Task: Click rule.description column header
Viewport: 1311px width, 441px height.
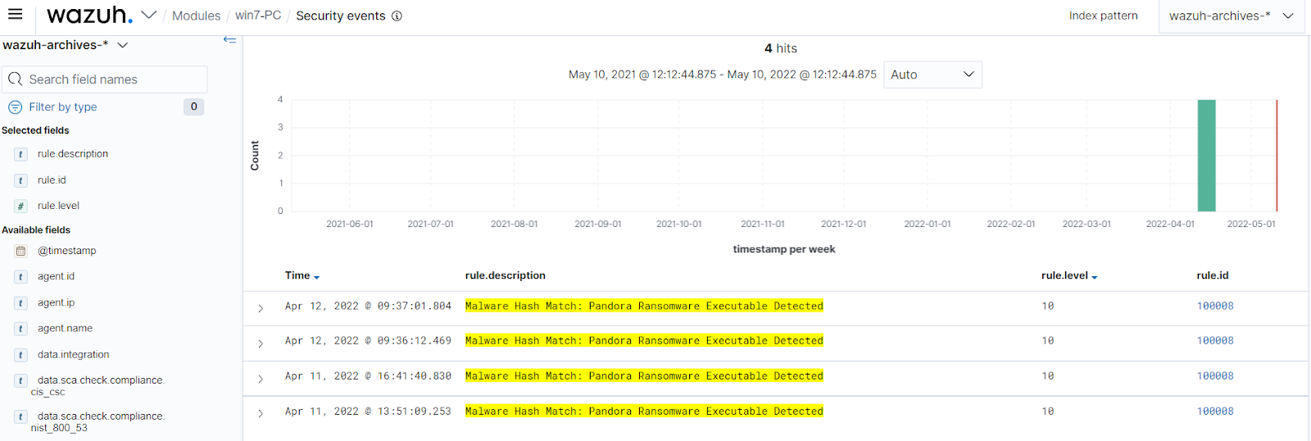Action: point(506,275)
